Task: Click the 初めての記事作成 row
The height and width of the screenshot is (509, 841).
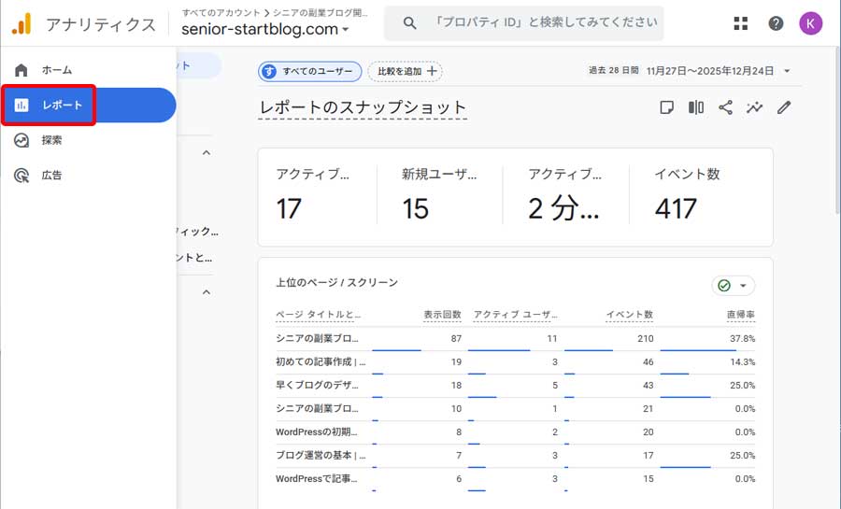Action: (x=516, y=362)
